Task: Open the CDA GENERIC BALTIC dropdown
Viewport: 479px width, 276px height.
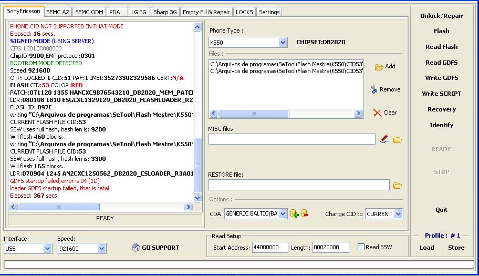Action: point(283,213)
